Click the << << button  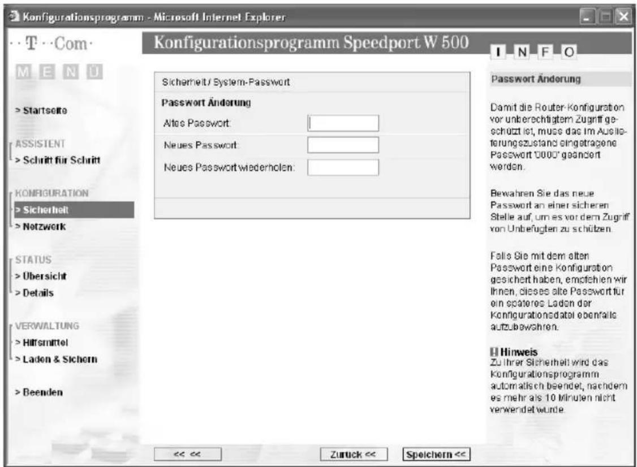pyautogui.click(x=188, y=455)
